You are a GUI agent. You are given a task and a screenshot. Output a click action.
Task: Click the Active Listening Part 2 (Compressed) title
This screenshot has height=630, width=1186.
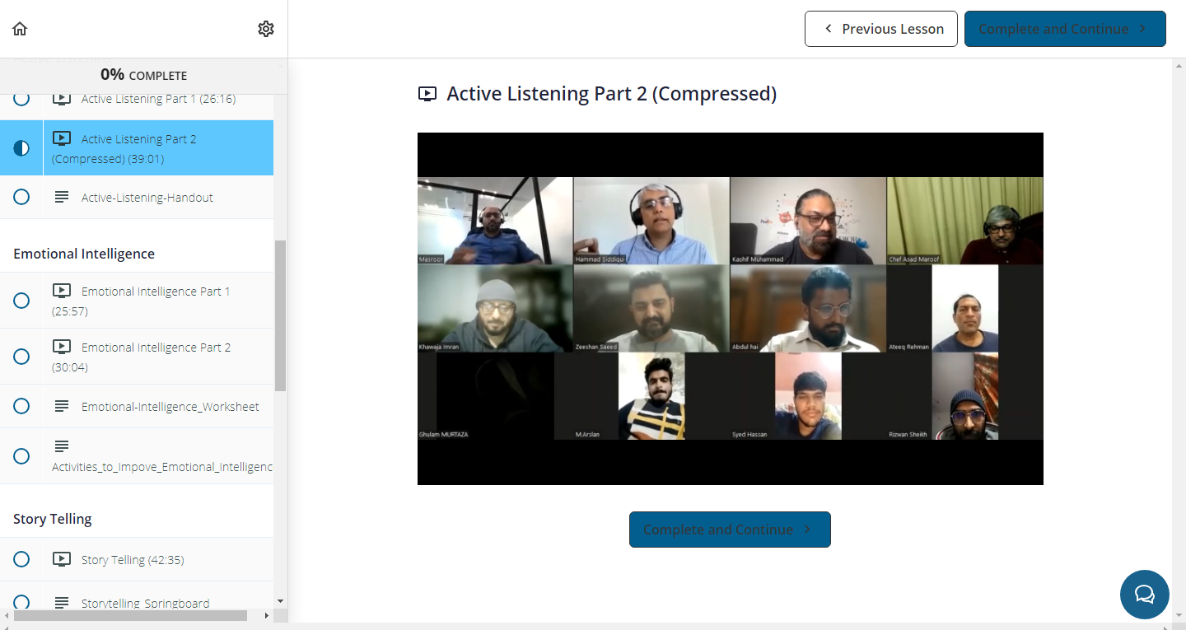(x=611, y=94)
